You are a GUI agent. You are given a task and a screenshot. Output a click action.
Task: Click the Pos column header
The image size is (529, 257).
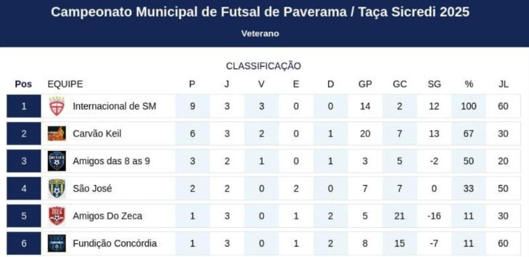coord(24,84)
